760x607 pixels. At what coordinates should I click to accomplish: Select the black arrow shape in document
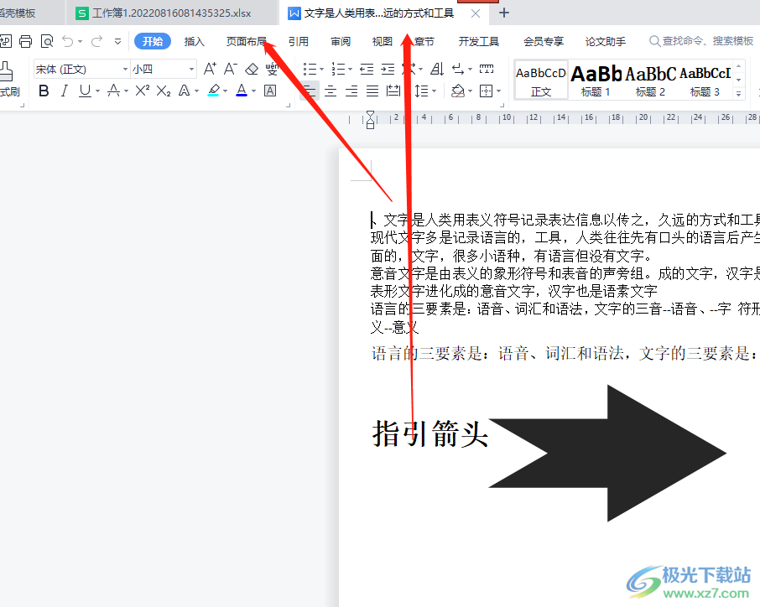(606, 454)
